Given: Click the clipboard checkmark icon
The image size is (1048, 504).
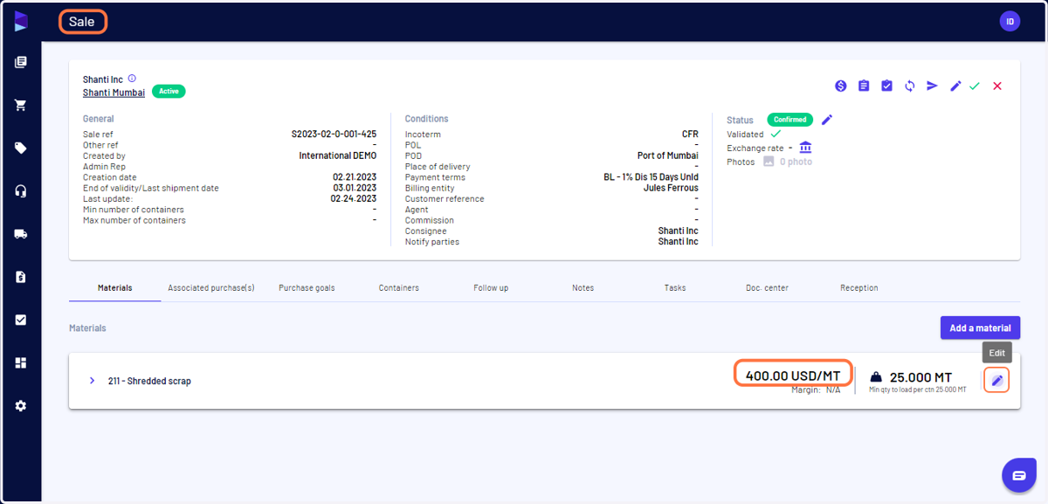Looking at the screenshot, I should coord(886,86).
